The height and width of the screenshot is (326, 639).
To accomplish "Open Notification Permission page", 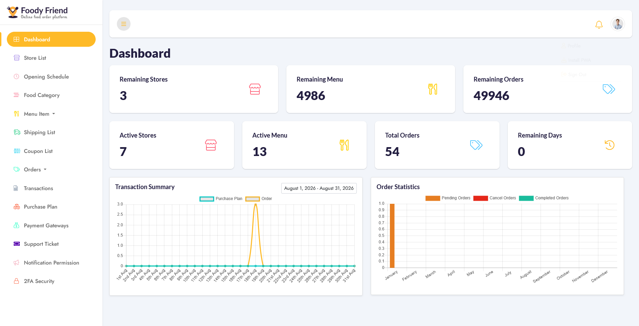I will pos(51,263).
